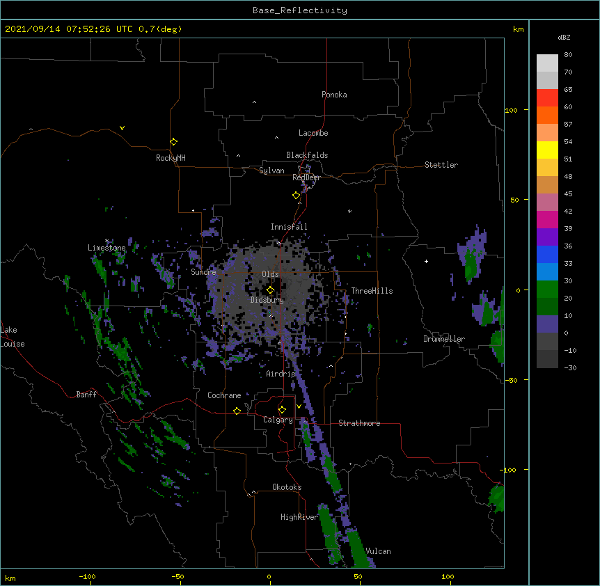600x586 pixels.
Task: Click the RockyMH label
Action: pos(171,158)
